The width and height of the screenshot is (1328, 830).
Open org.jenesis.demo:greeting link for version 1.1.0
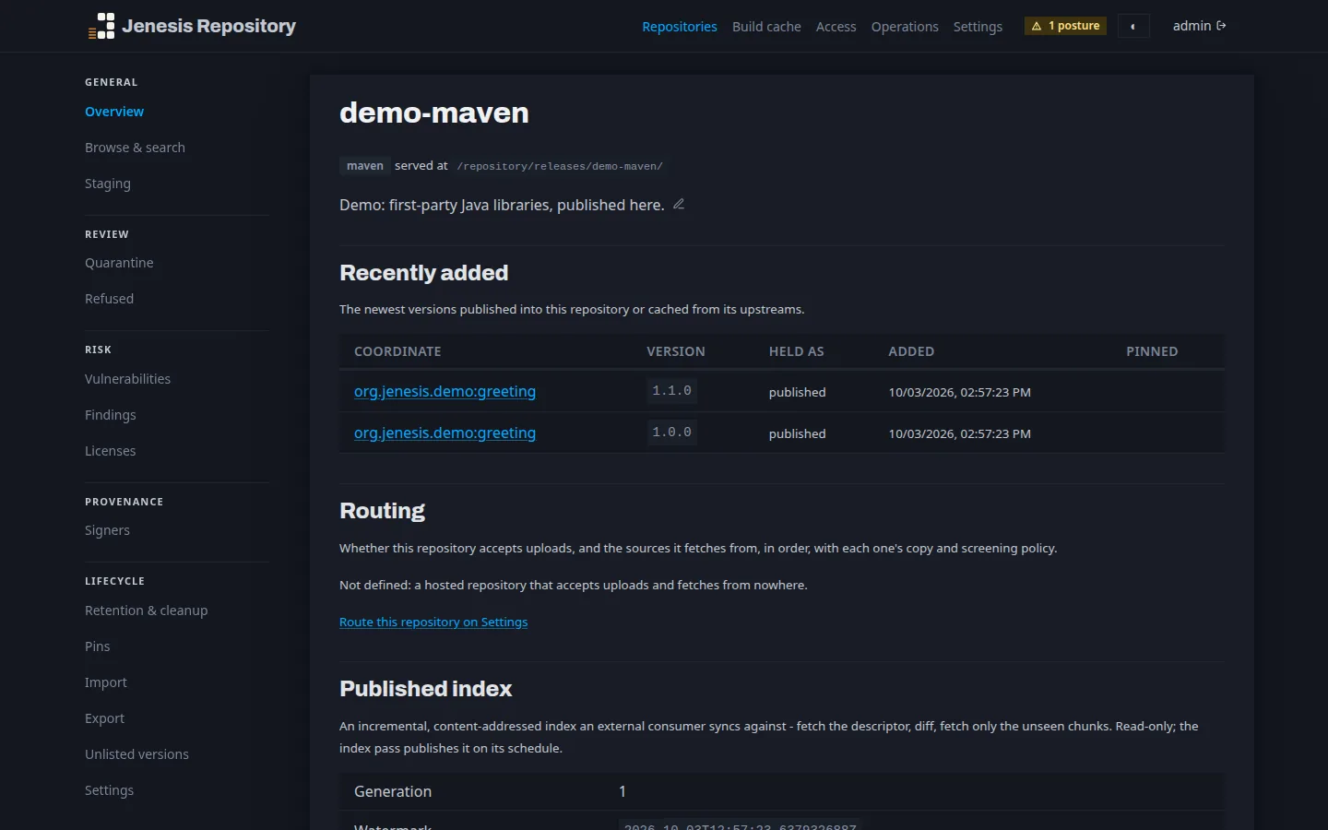click(445, 391)
